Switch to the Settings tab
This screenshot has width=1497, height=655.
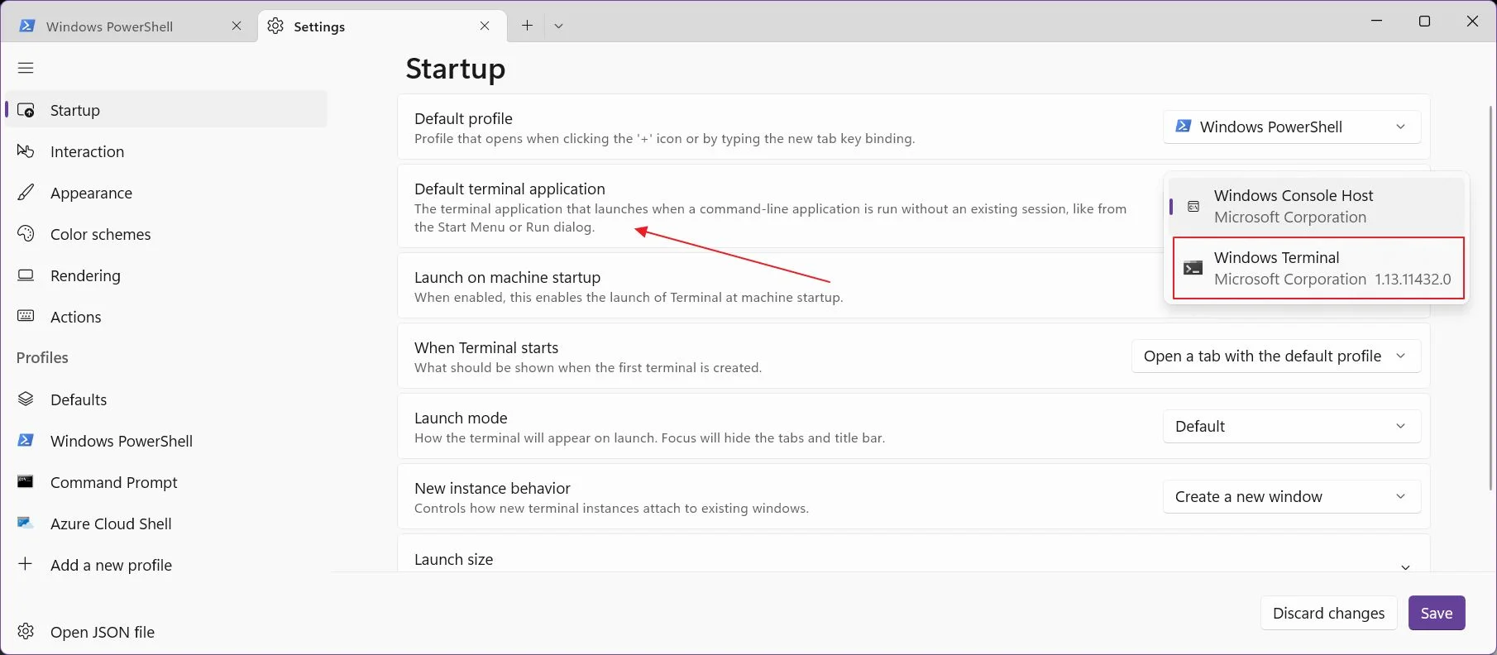[x=382, y=26]
